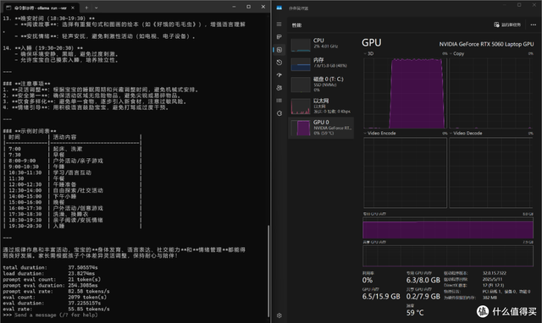
Task: Click the Video Encode graph area
Action: point(405,172)
